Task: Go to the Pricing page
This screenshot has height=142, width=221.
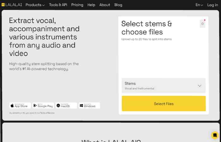Action: pos(77,5)
